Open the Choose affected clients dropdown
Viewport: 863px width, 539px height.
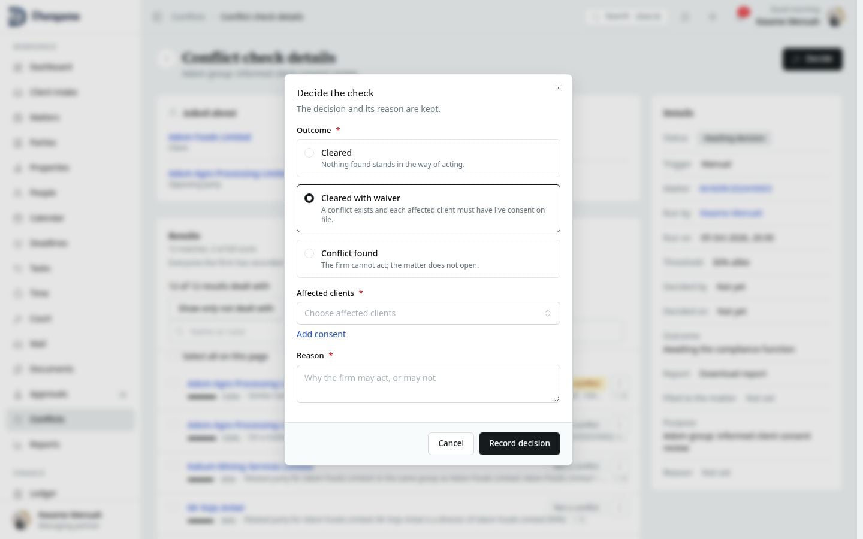(x=429, y=313)
